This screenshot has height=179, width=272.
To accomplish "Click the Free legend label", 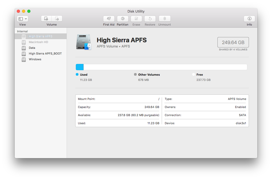I will 200,75.
